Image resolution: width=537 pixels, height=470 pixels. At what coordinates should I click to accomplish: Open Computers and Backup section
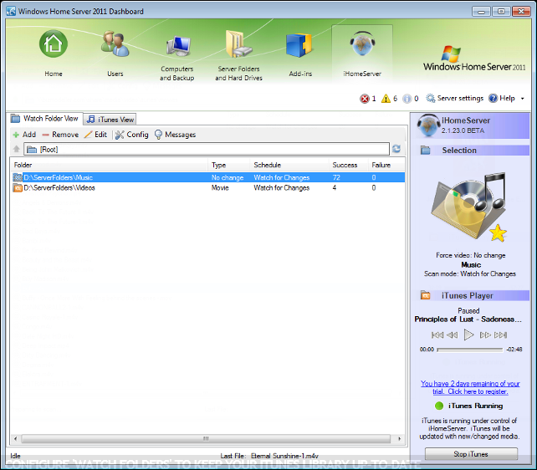pos(177,57)
